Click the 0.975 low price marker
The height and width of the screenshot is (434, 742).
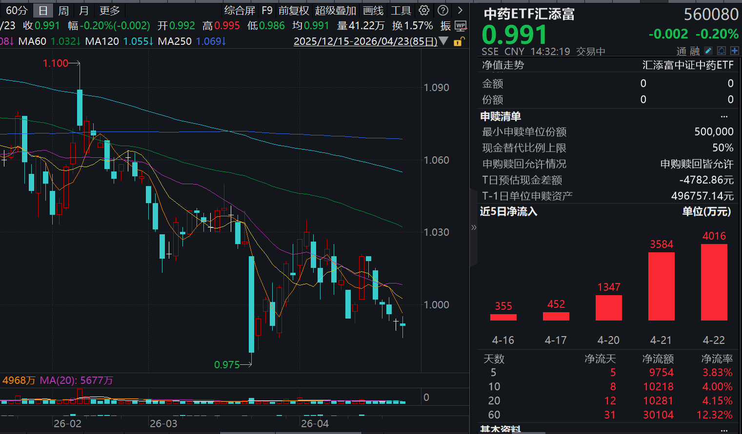point(227,365)
